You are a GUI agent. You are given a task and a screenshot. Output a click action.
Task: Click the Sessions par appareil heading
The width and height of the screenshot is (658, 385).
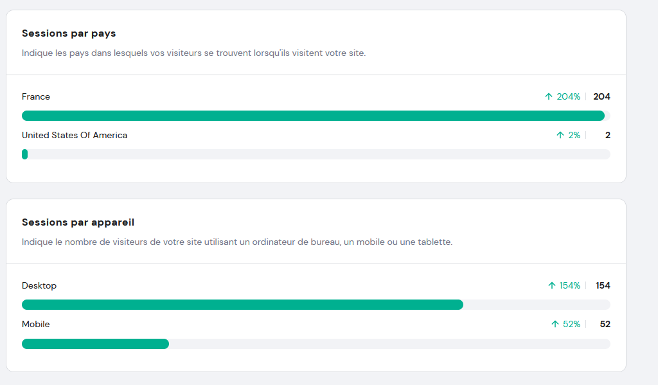(78, 222)
